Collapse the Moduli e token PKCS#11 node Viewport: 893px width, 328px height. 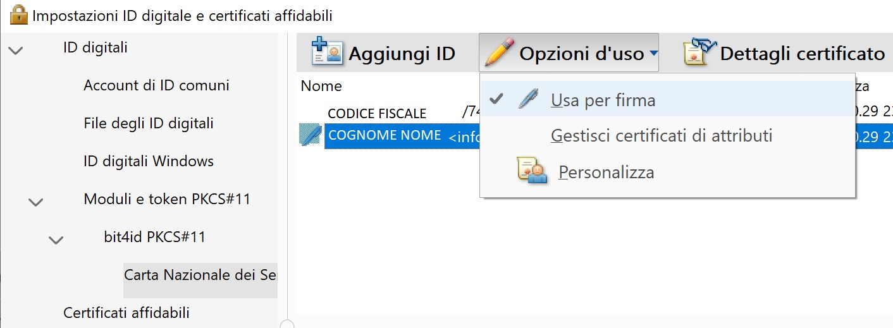pyautogui.click(x=36, y=202)
